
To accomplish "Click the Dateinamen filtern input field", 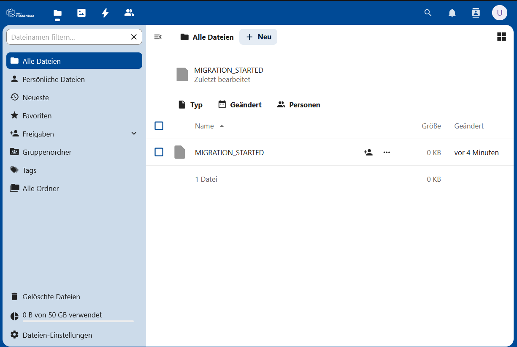I will (x=68, y=37).
